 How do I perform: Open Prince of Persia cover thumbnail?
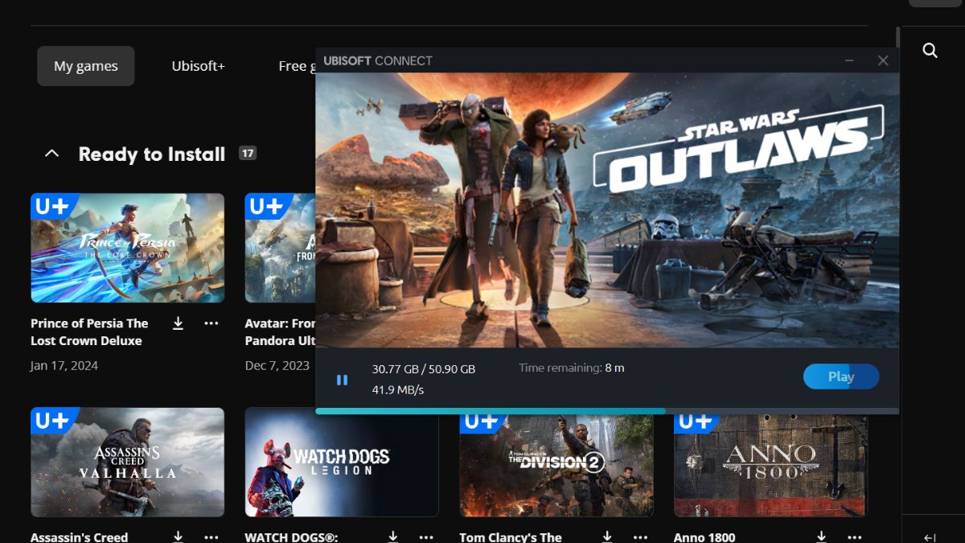[x=127, y=248]
